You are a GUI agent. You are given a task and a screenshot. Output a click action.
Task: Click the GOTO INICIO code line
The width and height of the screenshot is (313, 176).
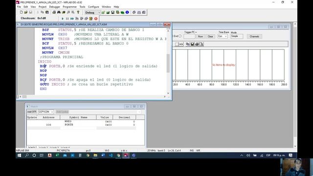87,84
